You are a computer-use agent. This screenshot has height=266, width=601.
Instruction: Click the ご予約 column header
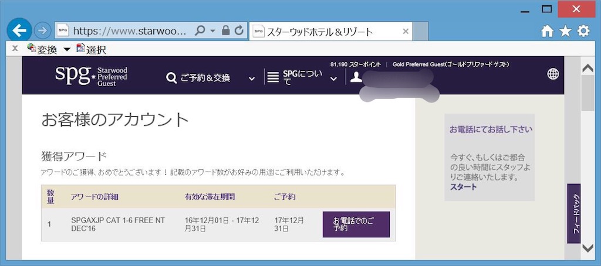[x=285, y=197]
